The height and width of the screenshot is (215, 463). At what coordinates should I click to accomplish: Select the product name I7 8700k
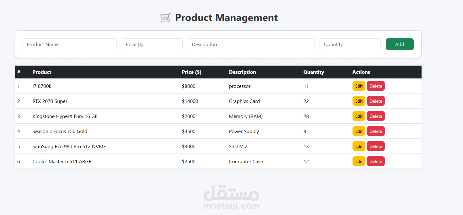pos(42,86)
